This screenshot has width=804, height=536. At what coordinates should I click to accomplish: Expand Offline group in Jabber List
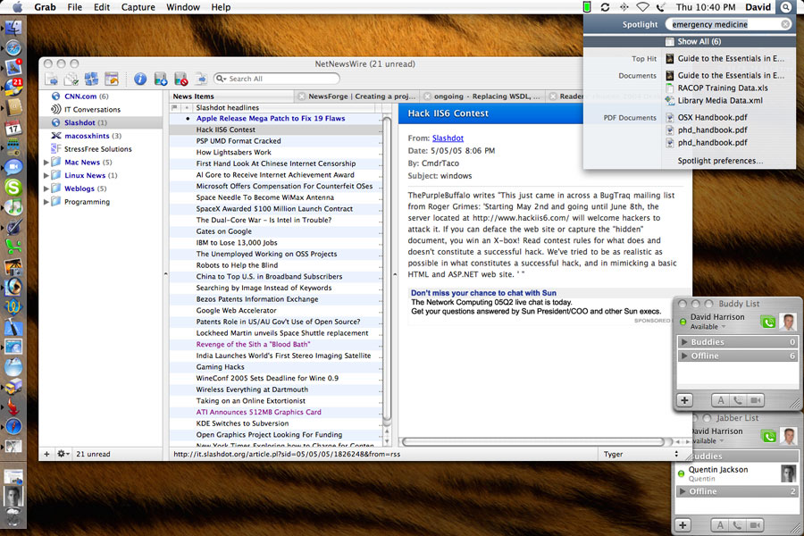point(683,491)
